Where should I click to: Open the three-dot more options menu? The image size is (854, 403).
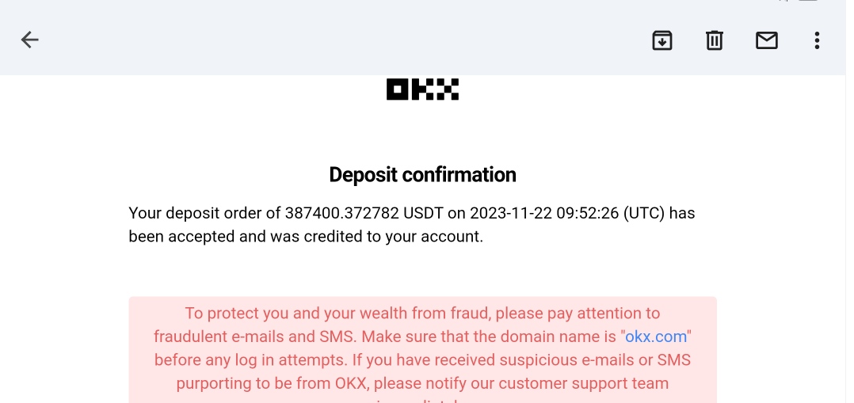(x=817, y=40)
